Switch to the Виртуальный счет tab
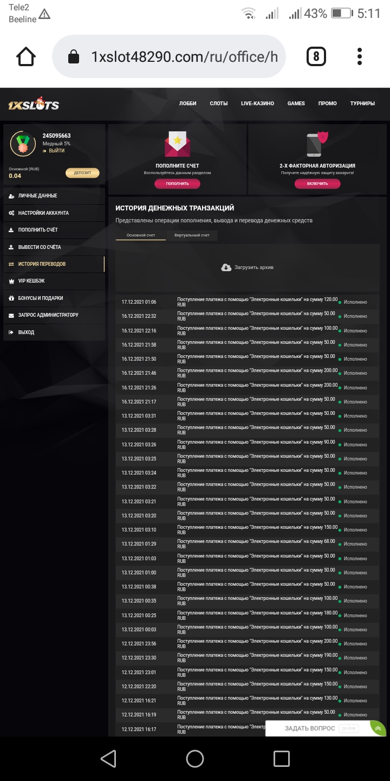 pyautogui.click(x=192, y=235)
